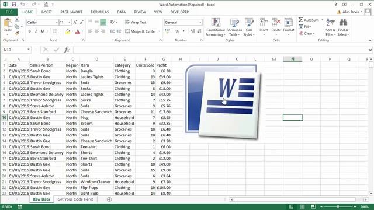Open the Get Your Code Here! sheet tab
This screenshot has width=374, height=210.
pos(75,199)
